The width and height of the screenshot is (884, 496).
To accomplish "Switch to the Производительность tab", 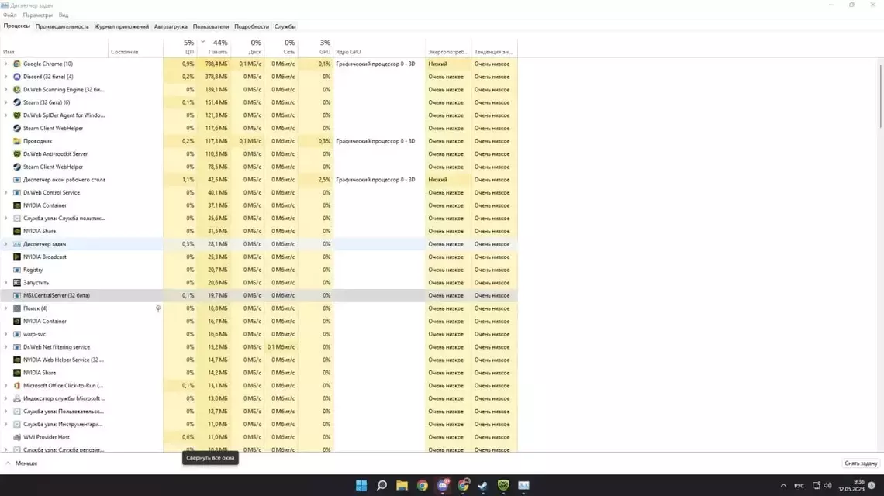I will coord(62,26).
